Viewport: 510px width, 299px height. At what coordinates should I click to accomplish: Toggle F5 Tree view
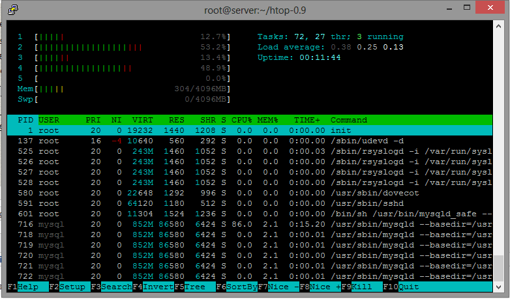point(195,287)
